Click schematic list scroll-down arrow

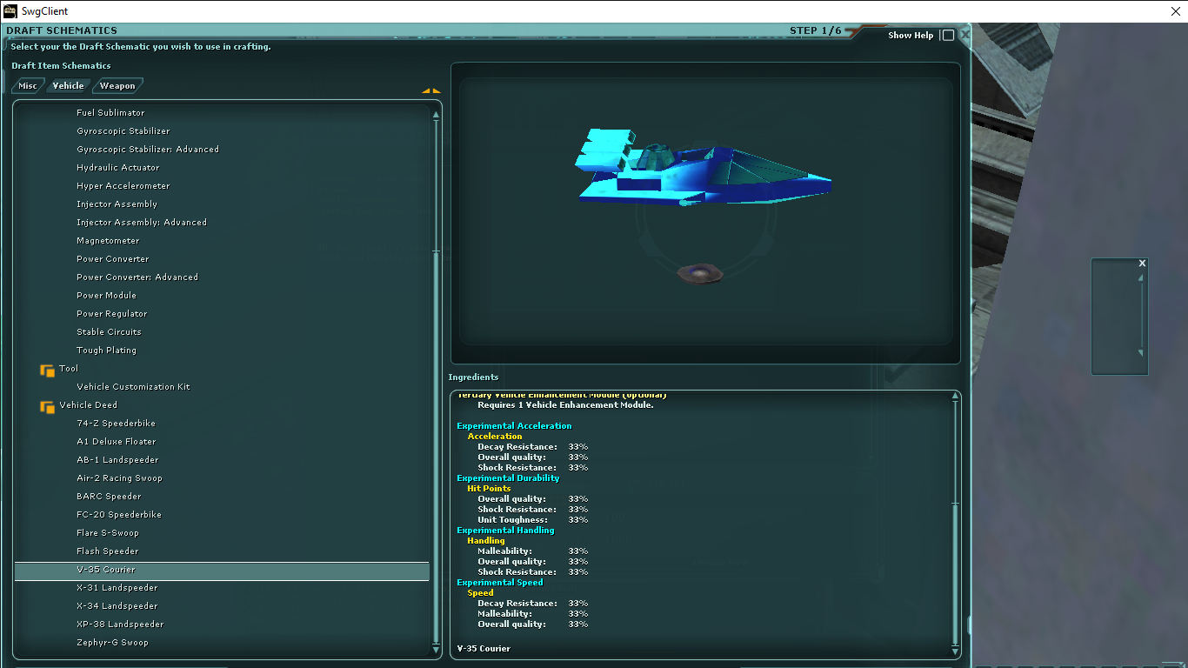(437, 649)
